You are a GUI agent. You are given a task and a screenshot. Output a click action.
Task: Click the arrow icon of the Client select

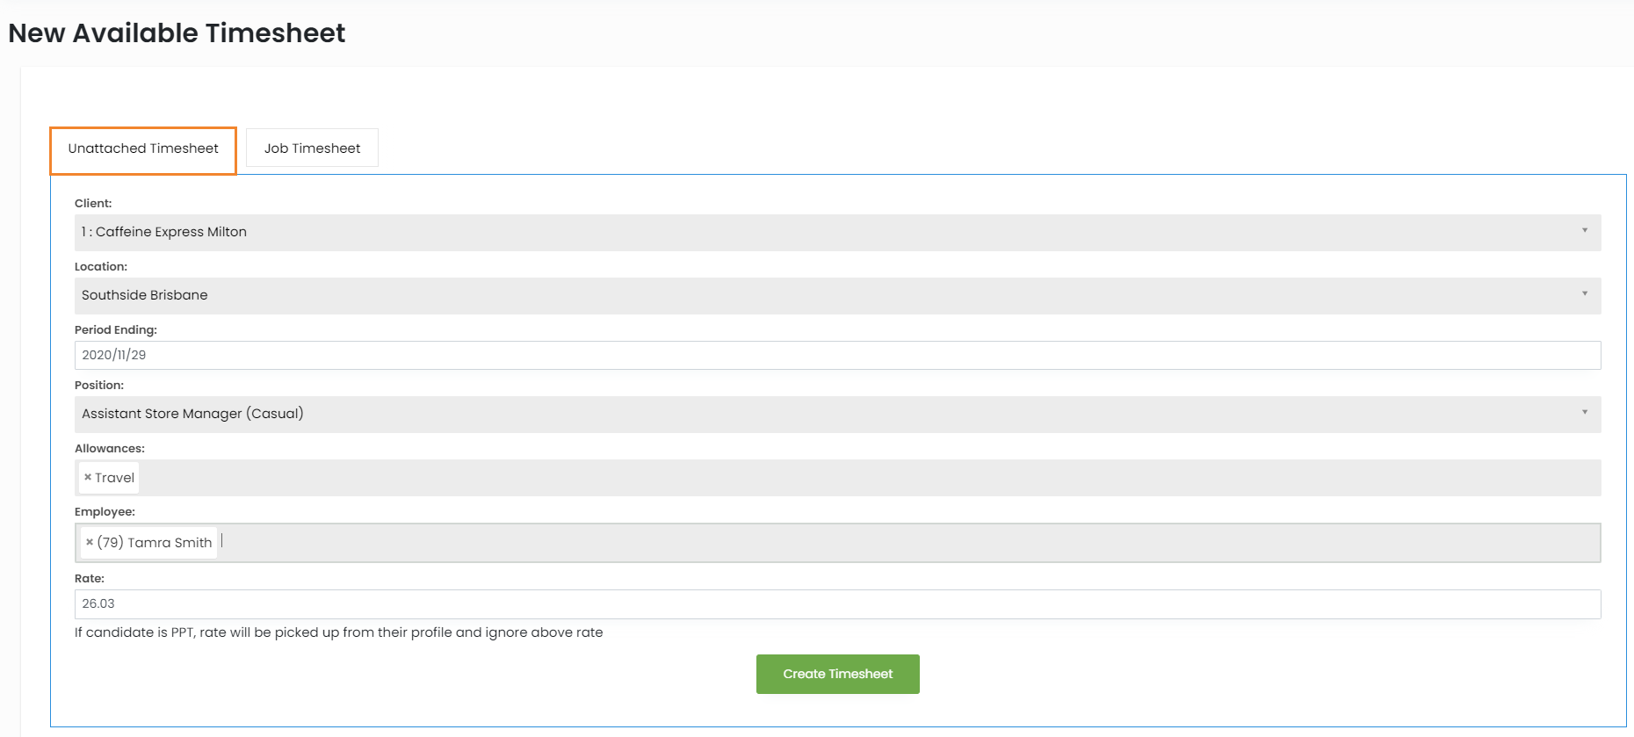point(1584,231)
